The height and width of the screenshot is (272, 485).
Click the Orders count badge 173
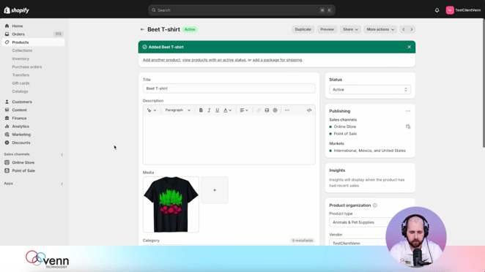[58, 34]
